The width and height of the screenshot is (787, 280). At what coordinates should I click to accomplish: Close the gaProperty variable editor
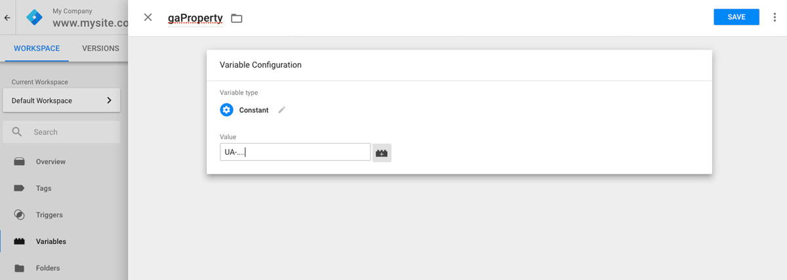coord(148,18)
